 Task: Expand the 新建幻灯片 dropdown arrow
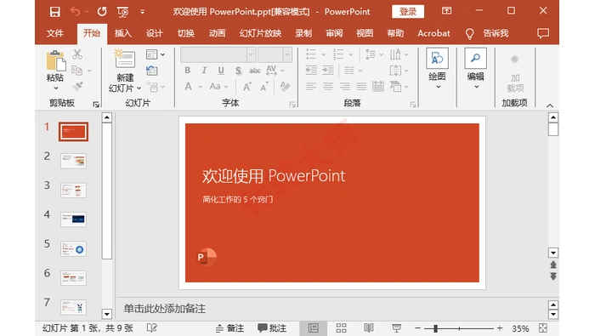(139, 88)
